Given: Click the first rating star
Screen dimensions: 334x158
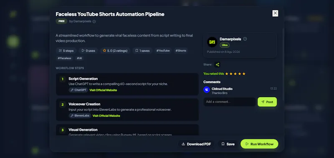Looking at the screenshot, I should coord(227,74).
